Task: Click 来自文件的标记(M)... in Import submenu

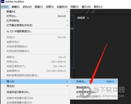Action: 93,97
